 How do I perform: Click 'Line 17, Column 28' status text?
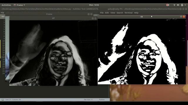point(13,99)
